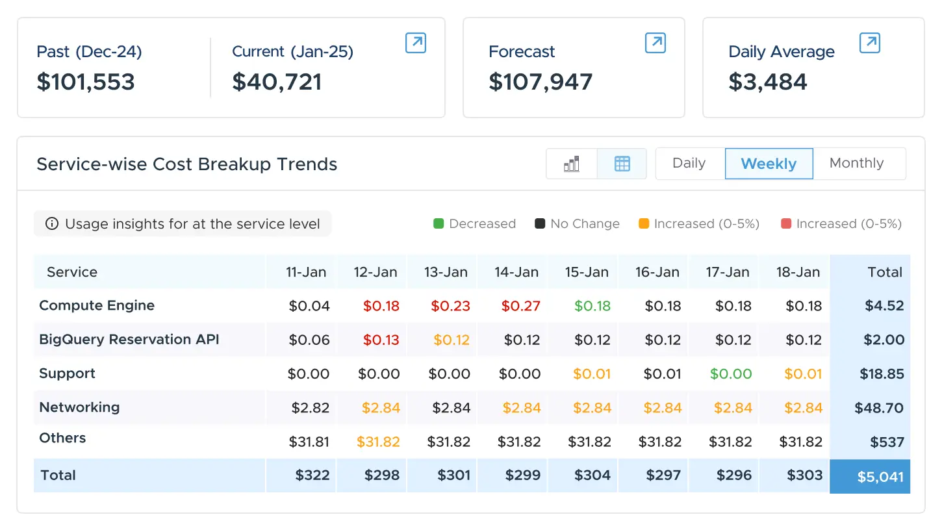The width and height of the screenshot is (942, 530).
Task: Click the Service column header
Action: [x=72, y=272]
